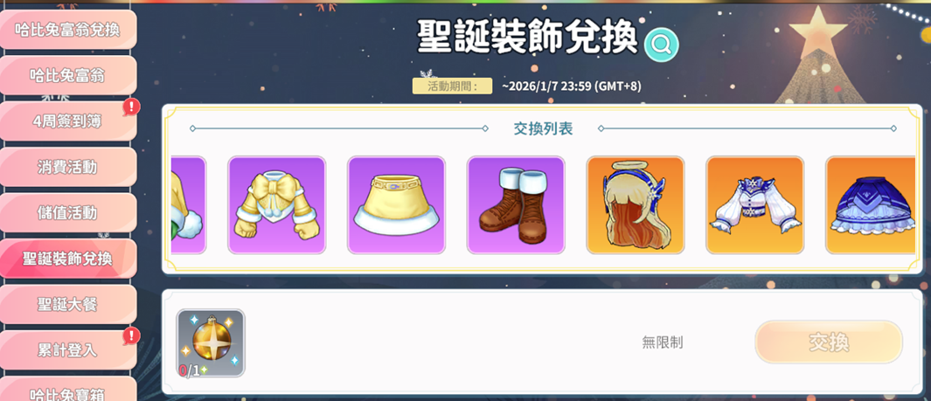The height and width of the screenshot is (401, 931).
Task: Open the 累計登入 tab
Action: [67, 350]
